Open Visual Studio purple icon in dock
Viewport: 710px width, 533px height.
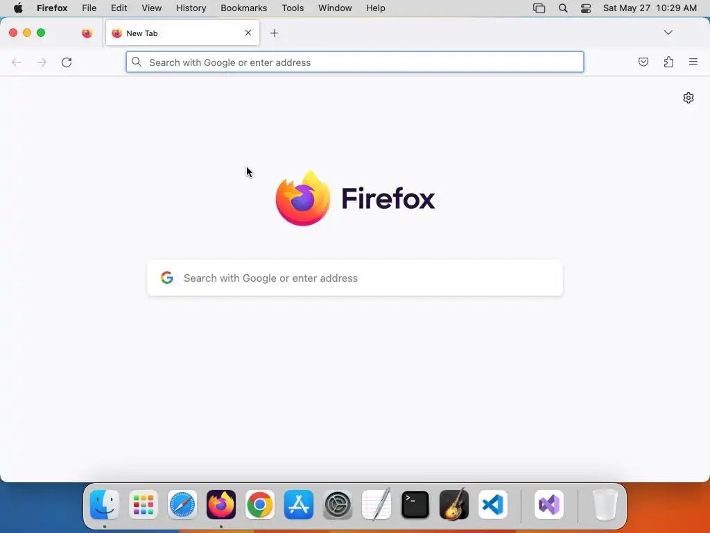pyautogui.click(x=549, y=505)
